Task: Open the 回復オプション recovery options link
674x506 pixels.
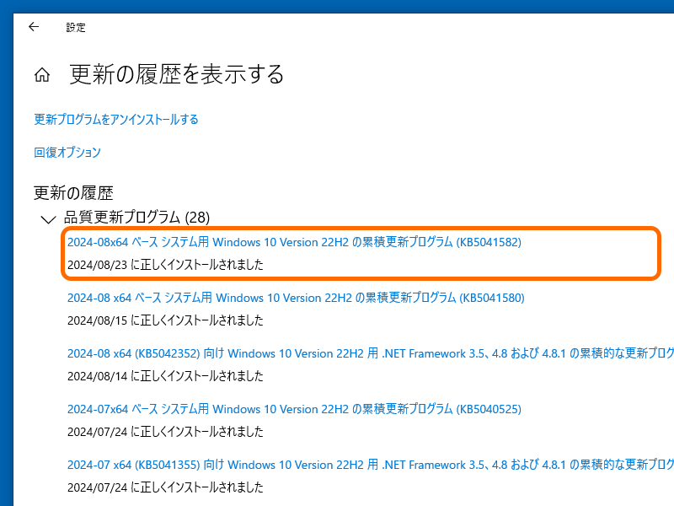Action: click(x=67, y=152)
